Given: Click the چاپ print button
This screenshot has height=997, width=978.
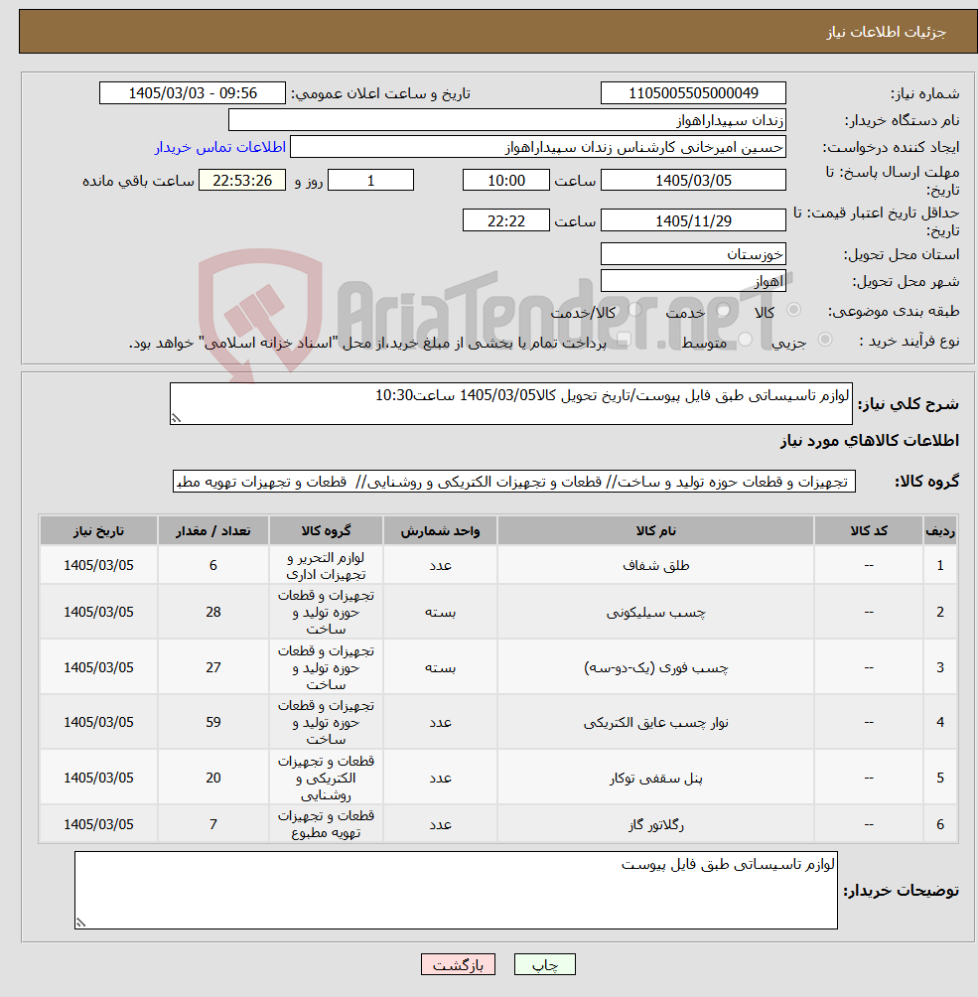Looking at the screenshot, I should [x=545, y=964].
